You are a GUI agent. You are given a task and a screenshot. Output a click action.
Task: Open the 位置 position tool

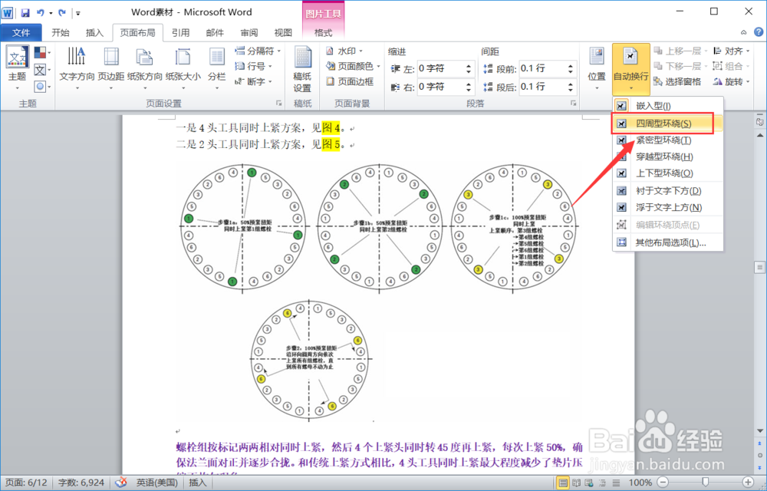597,68
